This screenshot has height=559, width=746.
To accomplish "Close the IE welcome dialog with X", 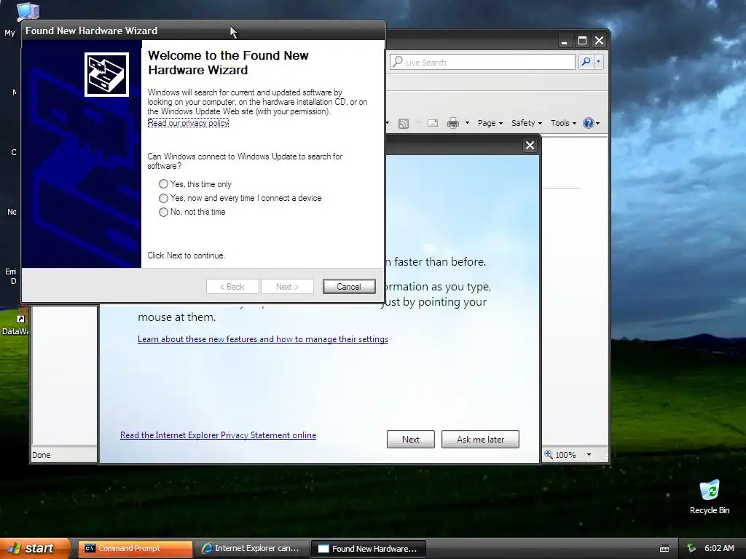I will [x=530, y=146].
